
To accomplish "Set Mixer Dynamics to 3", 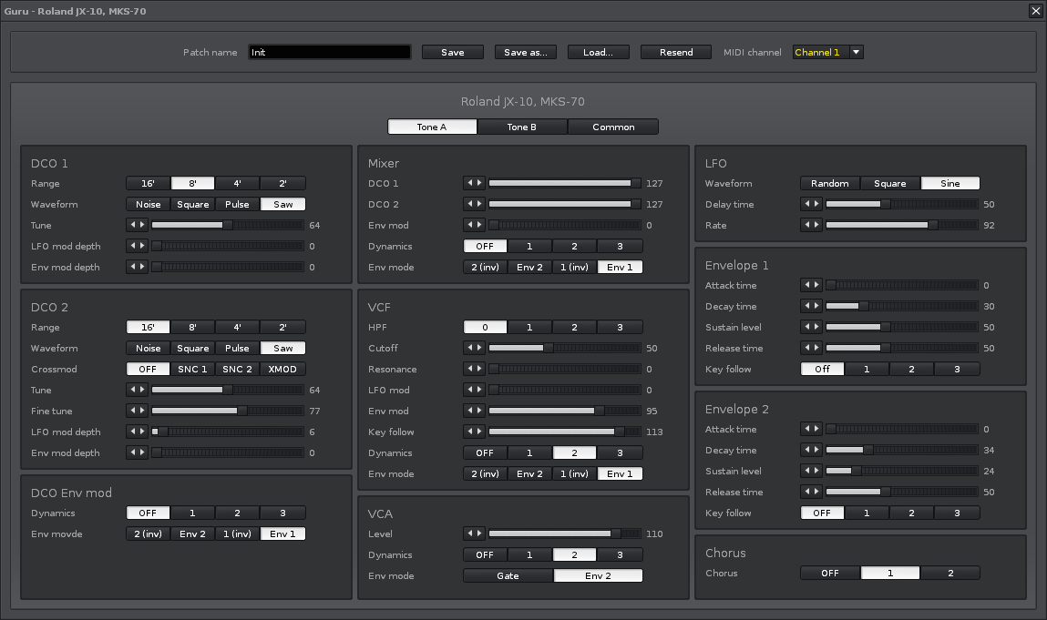I will pyautogui.click(x=620, y=246).
